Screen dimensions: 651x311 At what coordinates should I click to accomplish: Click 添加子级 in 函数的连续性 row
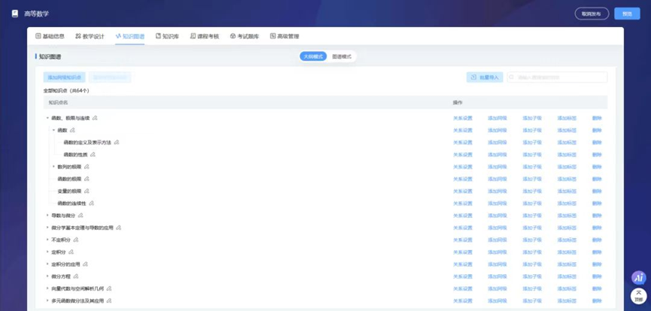point(532,203)
